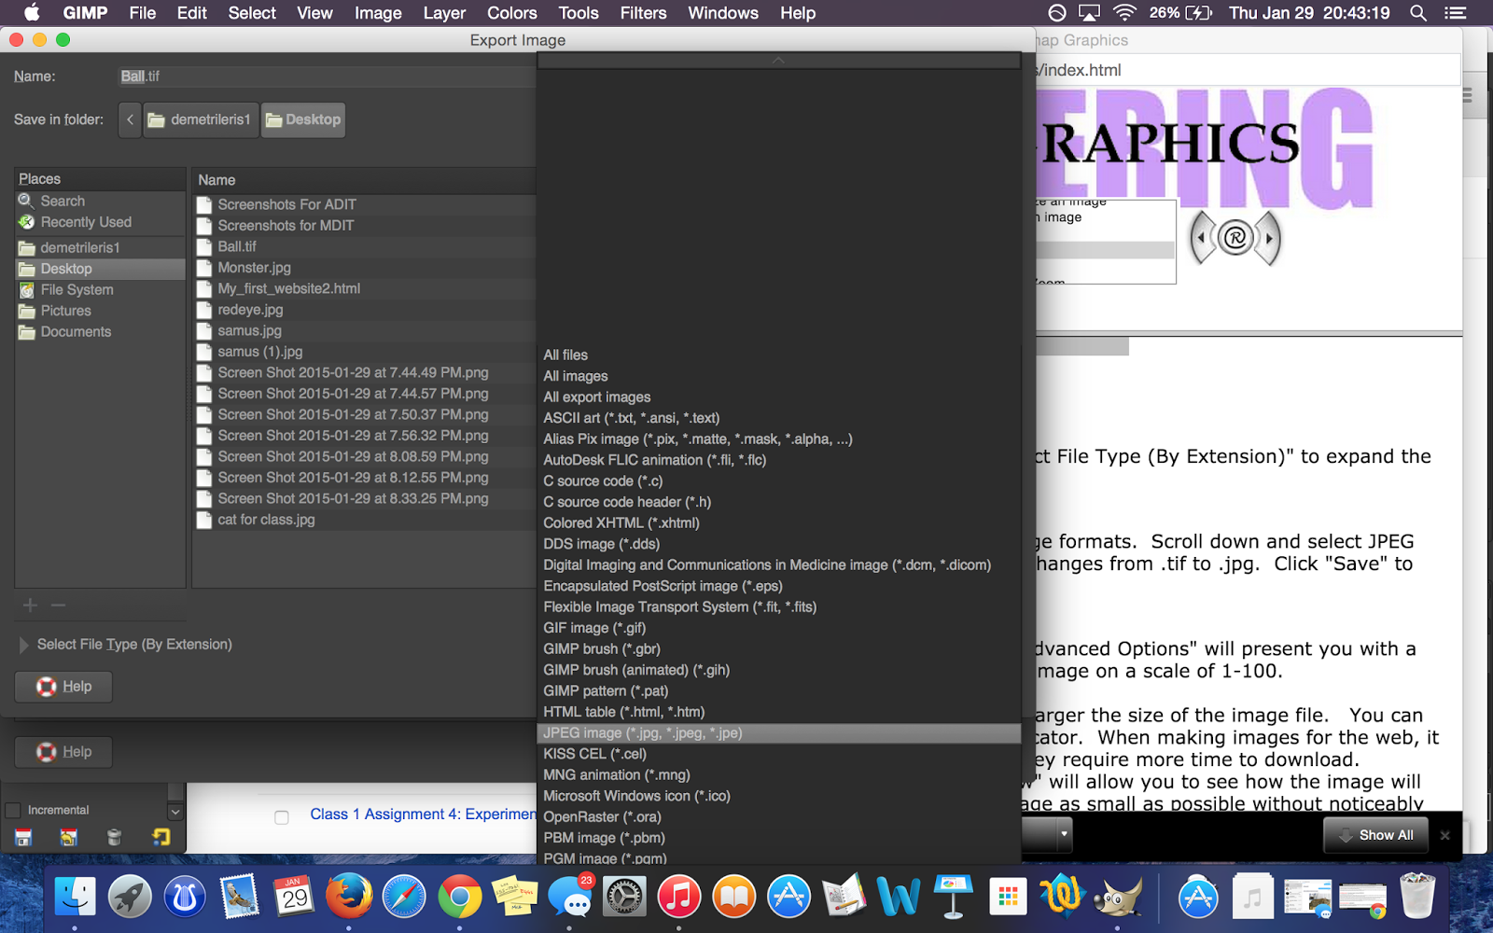Select the file redeye.jpg

pos(364,310)
